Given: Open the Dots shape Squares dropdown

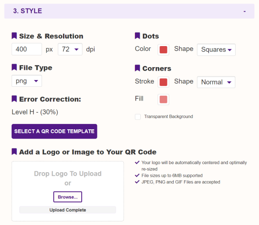Looking at the screenshot, I should 216,50.
